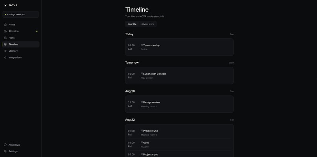Viewport: 317px width, 157px height.
Task: Open the Home icon in sidebar
Action: click(x=5, y=25)
